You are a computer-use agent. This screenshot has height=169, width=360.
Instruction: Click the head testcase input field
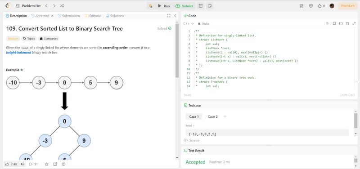[267, 133]
